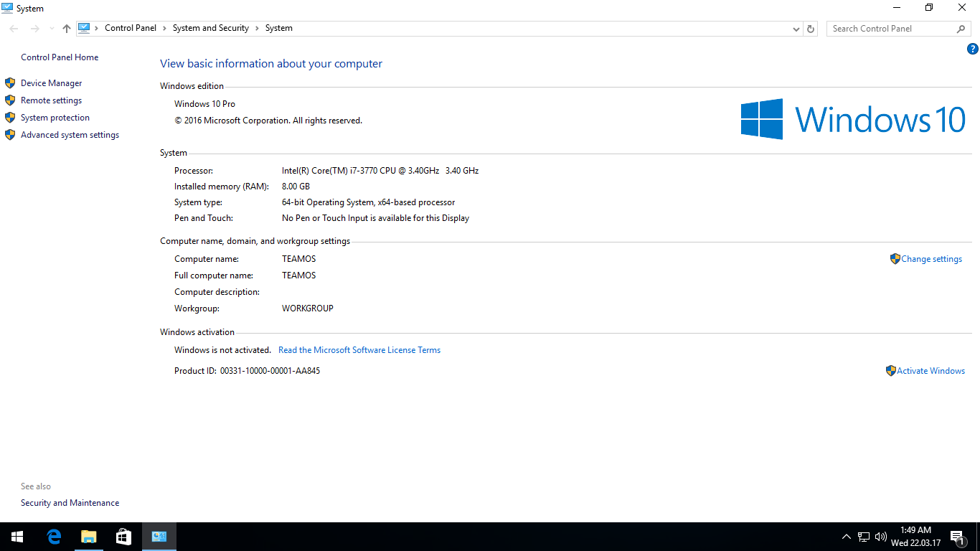Click the installed memory value 8.00 GB
The image size is (980, 551).
click(296, 187)
